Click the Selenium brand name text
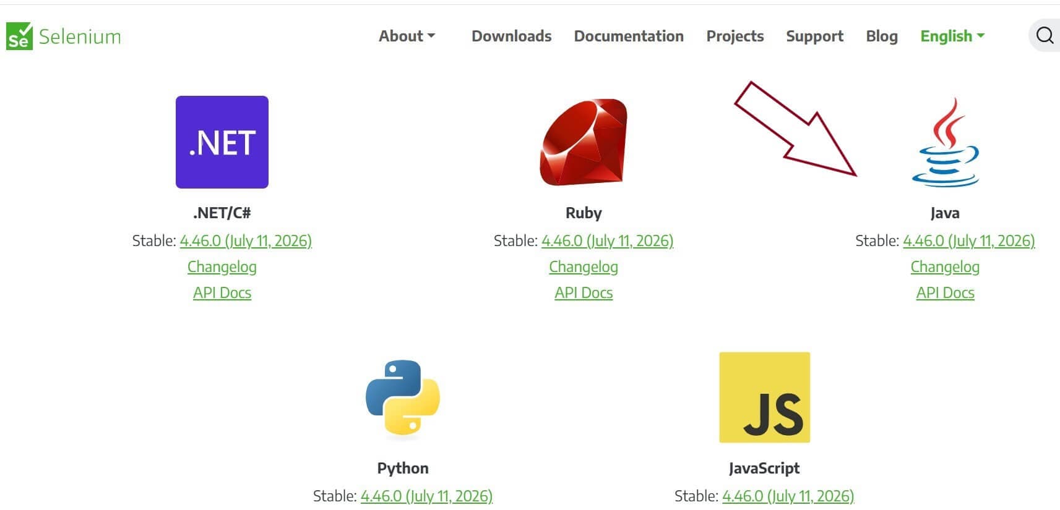This screenshot has height=510, width=1060. tap(80, 36)
